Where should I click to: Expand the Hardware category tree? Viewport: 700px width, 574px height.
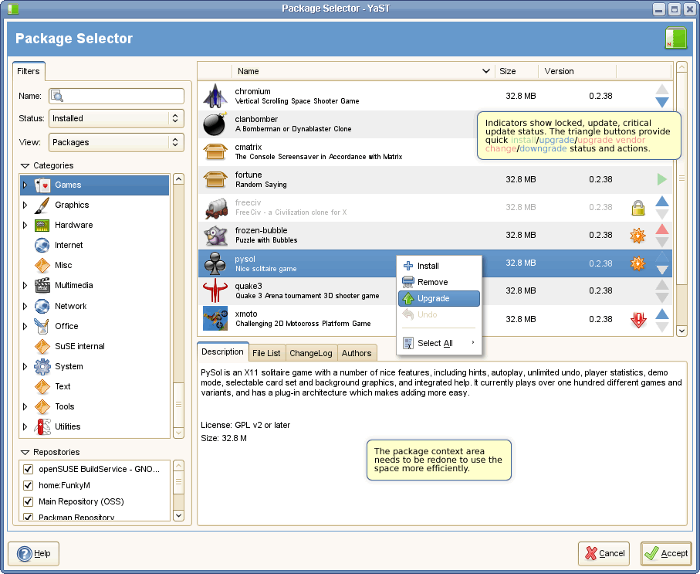click(25, 225)
